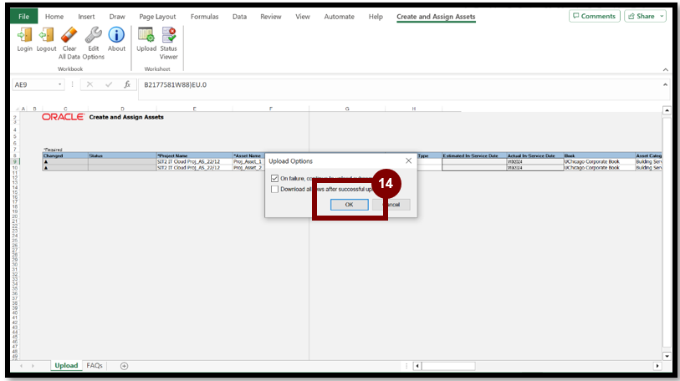680x381 pixels.
Task: Switch to the Insert ribbon tab
Action: (x=86, y=17)
